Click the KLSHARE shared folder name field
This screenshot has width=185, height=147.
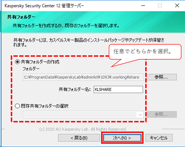pyautogui.click(x=118, y=89)
